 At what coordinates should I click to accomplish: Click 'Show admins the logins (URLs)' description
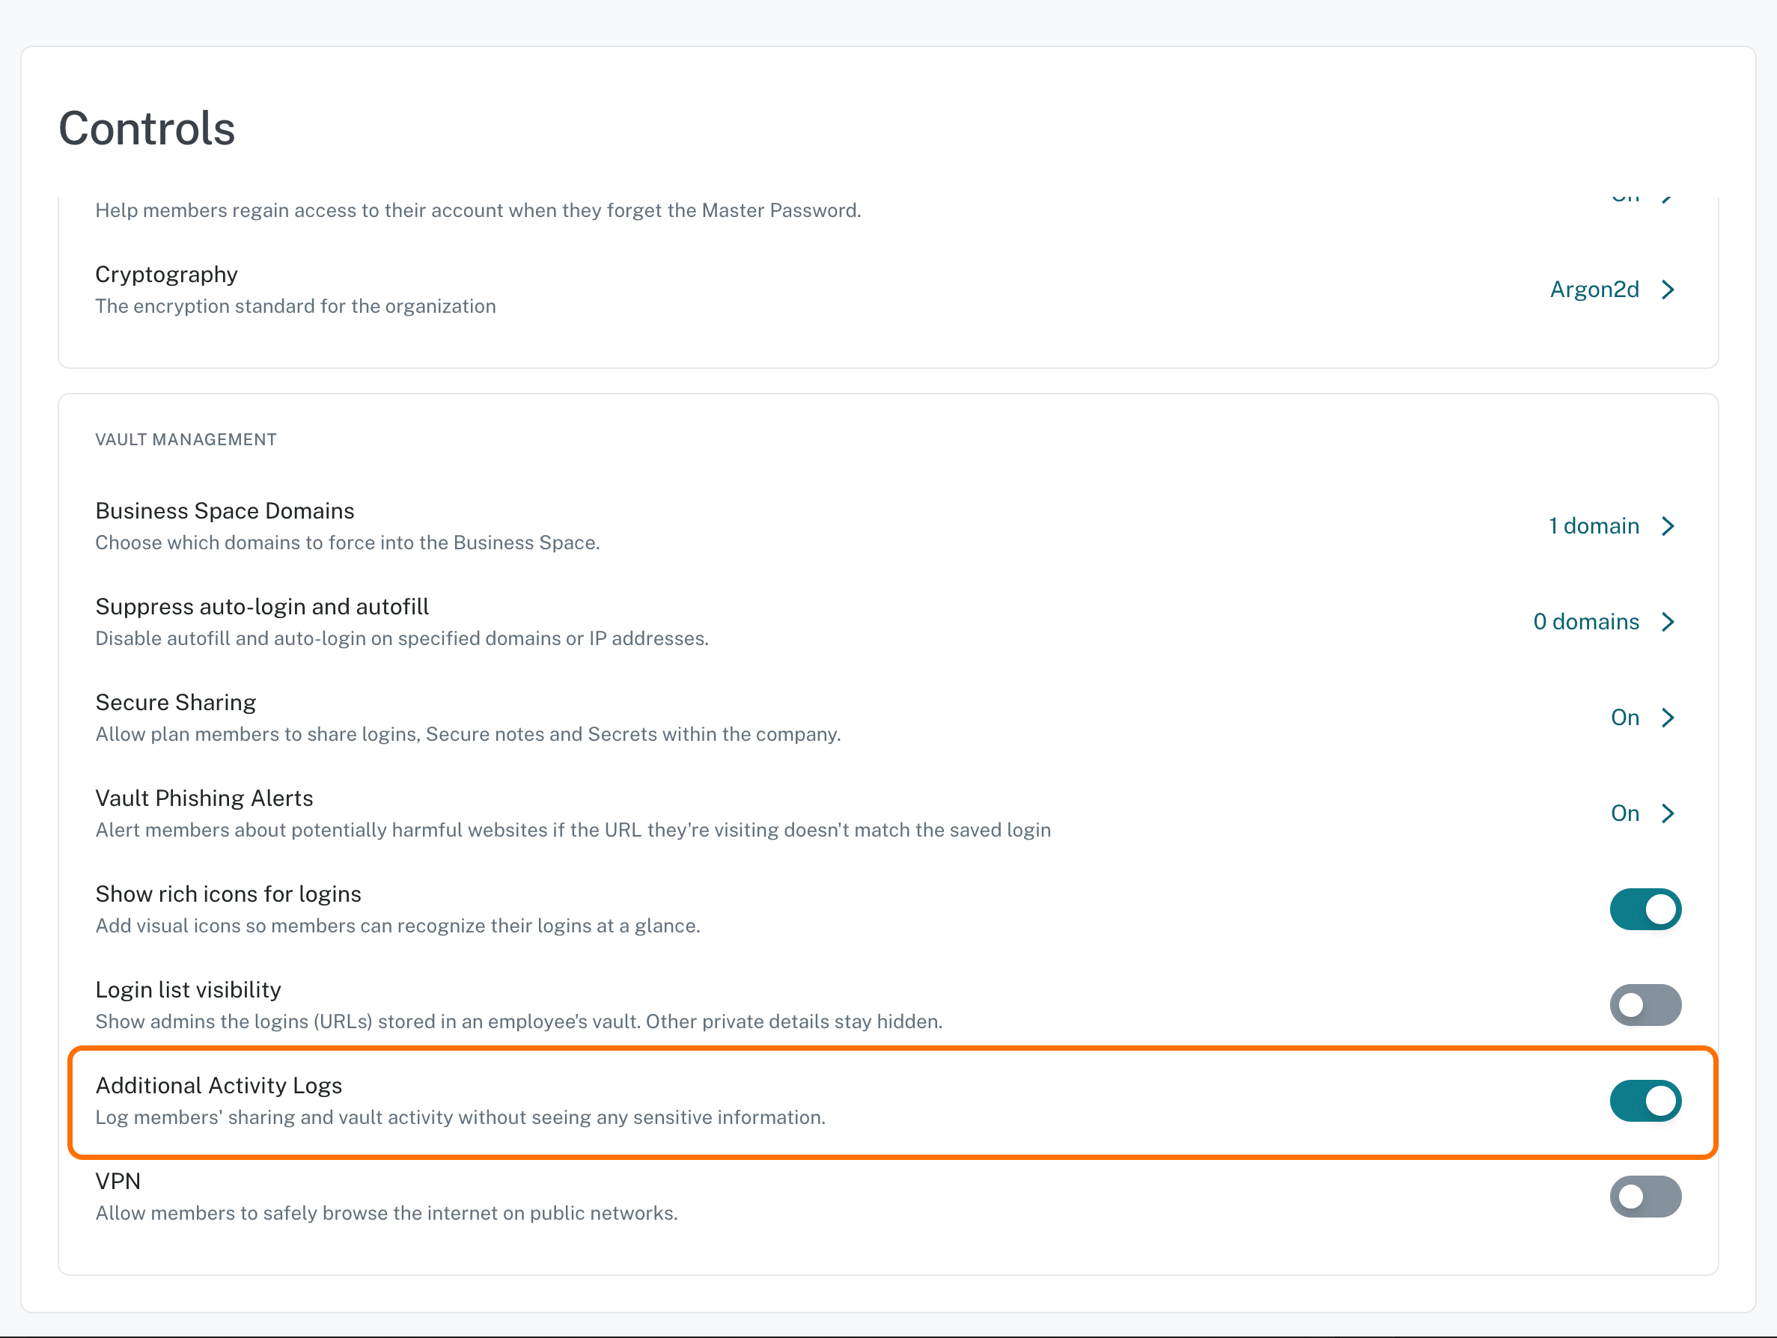click(519, 1021)
